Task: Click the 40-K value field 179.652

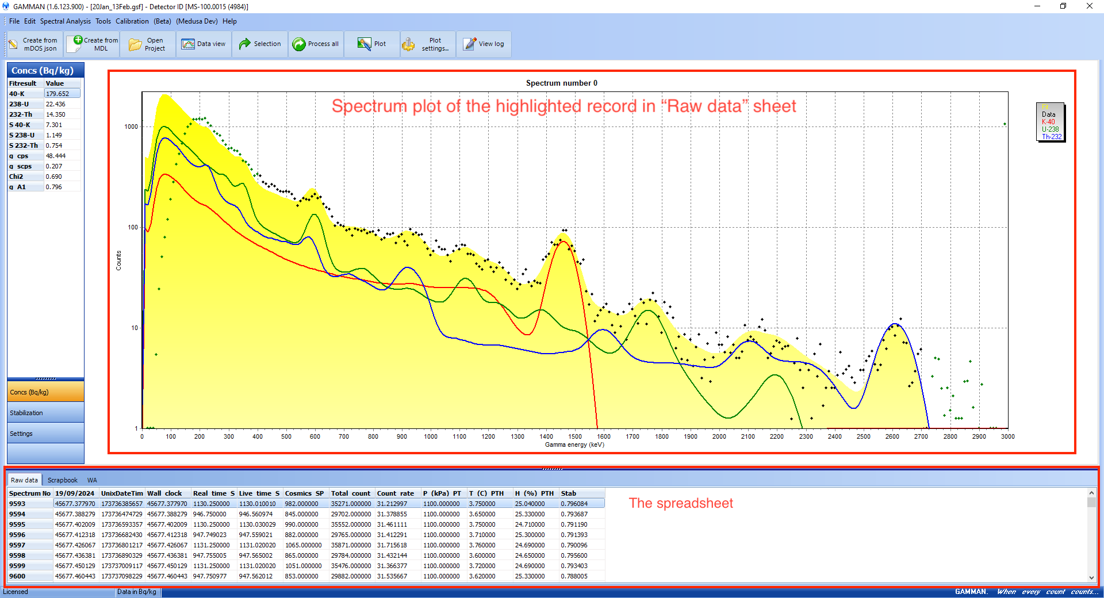Action: (x=62, y=94)
